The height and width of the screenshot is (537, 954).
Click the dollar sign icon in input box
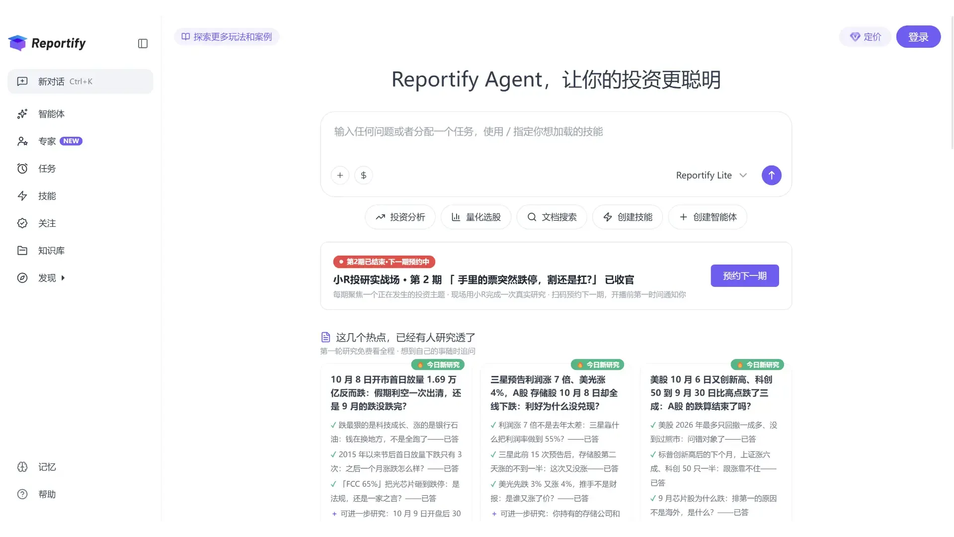364,175
